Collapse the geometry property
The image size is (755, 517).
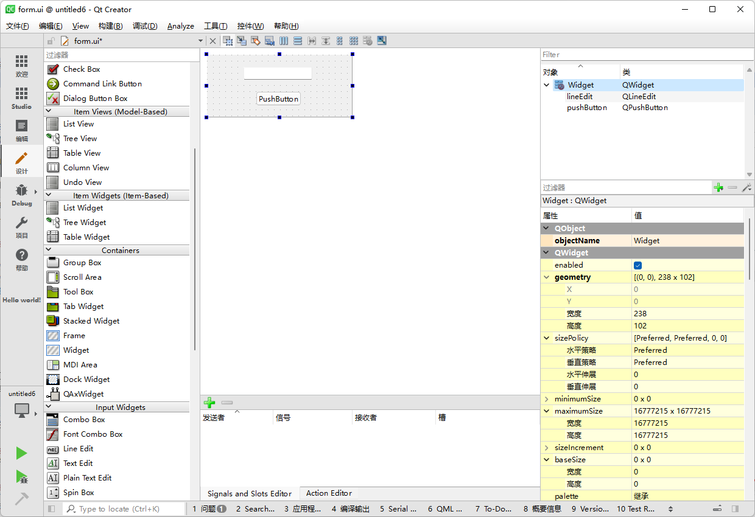(x=546, y=277)
